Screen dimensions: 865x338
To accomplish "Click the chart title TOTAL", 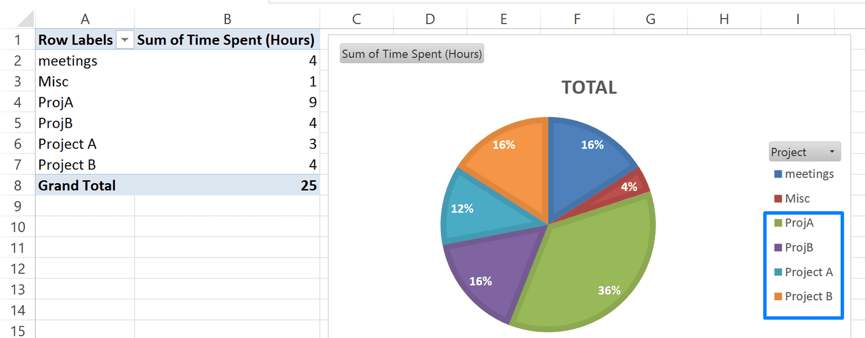I will click(x=588, y=87).
